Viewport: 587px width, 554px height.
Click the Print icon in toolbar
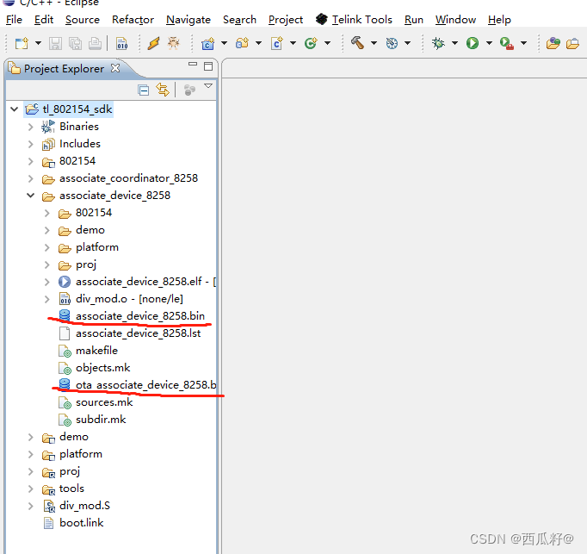point(95,43)
